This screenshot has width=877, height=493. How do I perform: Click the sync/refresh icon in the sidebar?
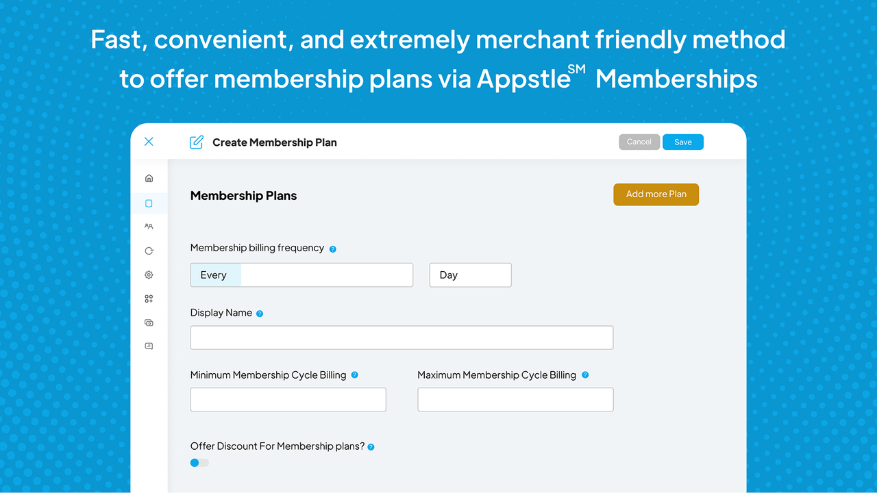[x=149, y=251]
